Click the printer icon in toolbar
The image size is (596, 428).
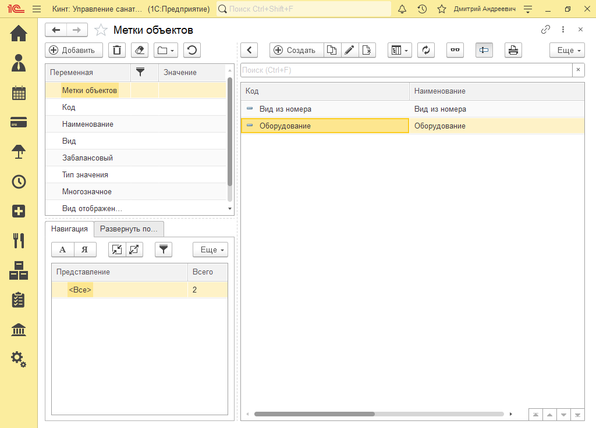(x=513, y=50)
